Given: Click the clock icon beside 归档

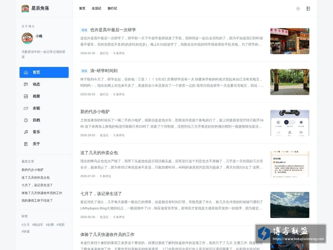Looking at the screenshot, I should 26,120.
